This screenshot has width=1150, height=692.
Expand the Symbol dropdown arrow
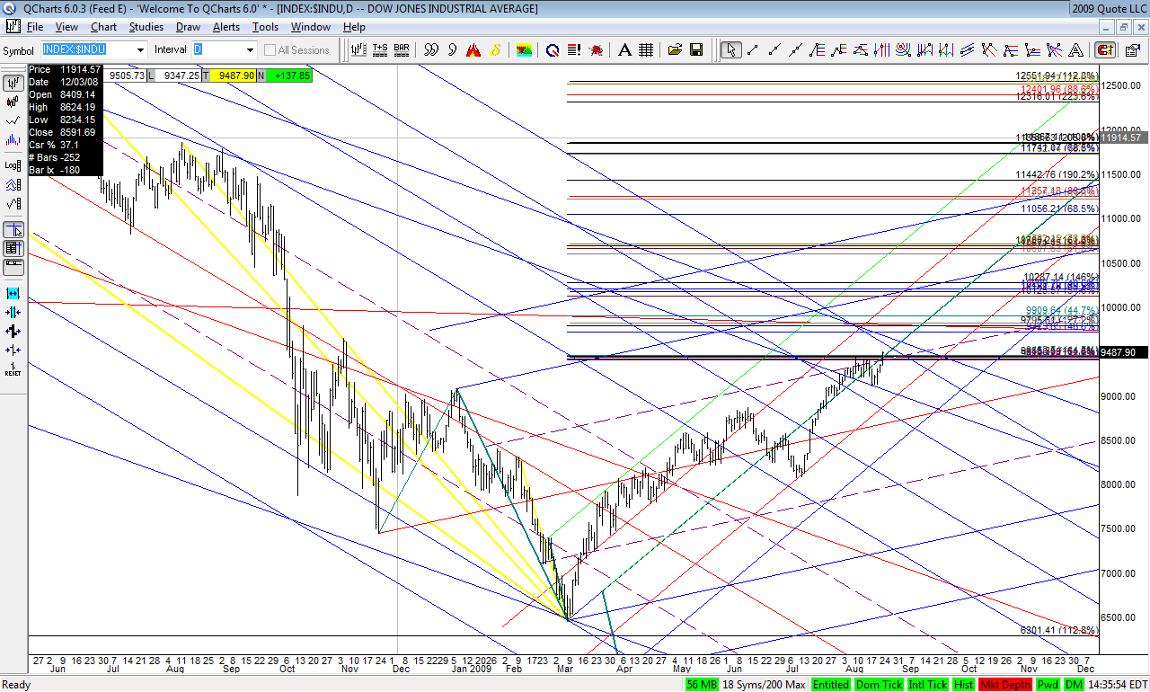140,50
